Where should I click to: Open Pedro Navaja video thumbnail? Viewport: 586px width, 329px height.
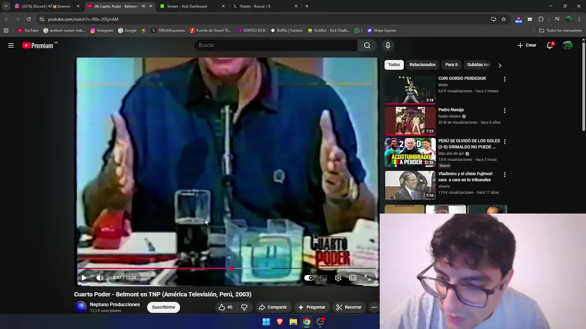click(x=410, y=121)
